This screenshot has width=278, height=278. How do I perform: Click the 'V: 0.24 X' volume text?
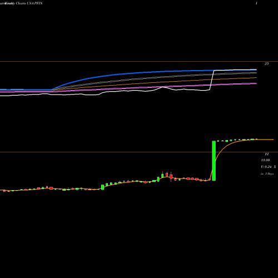click(269, 167)
